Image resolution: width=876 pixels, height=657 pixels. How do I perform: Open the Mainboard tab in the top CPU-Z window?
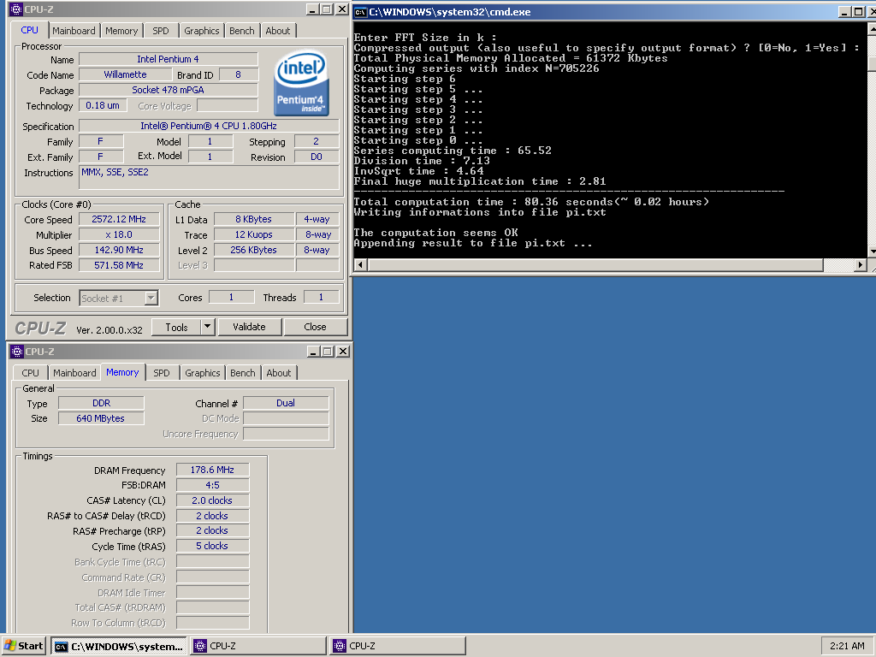point(74,31)
